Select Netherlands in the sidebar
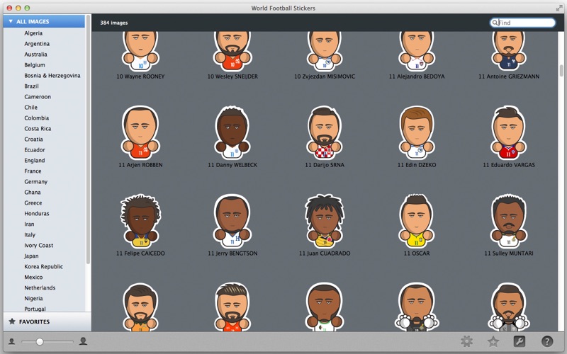 coord(40,288)
